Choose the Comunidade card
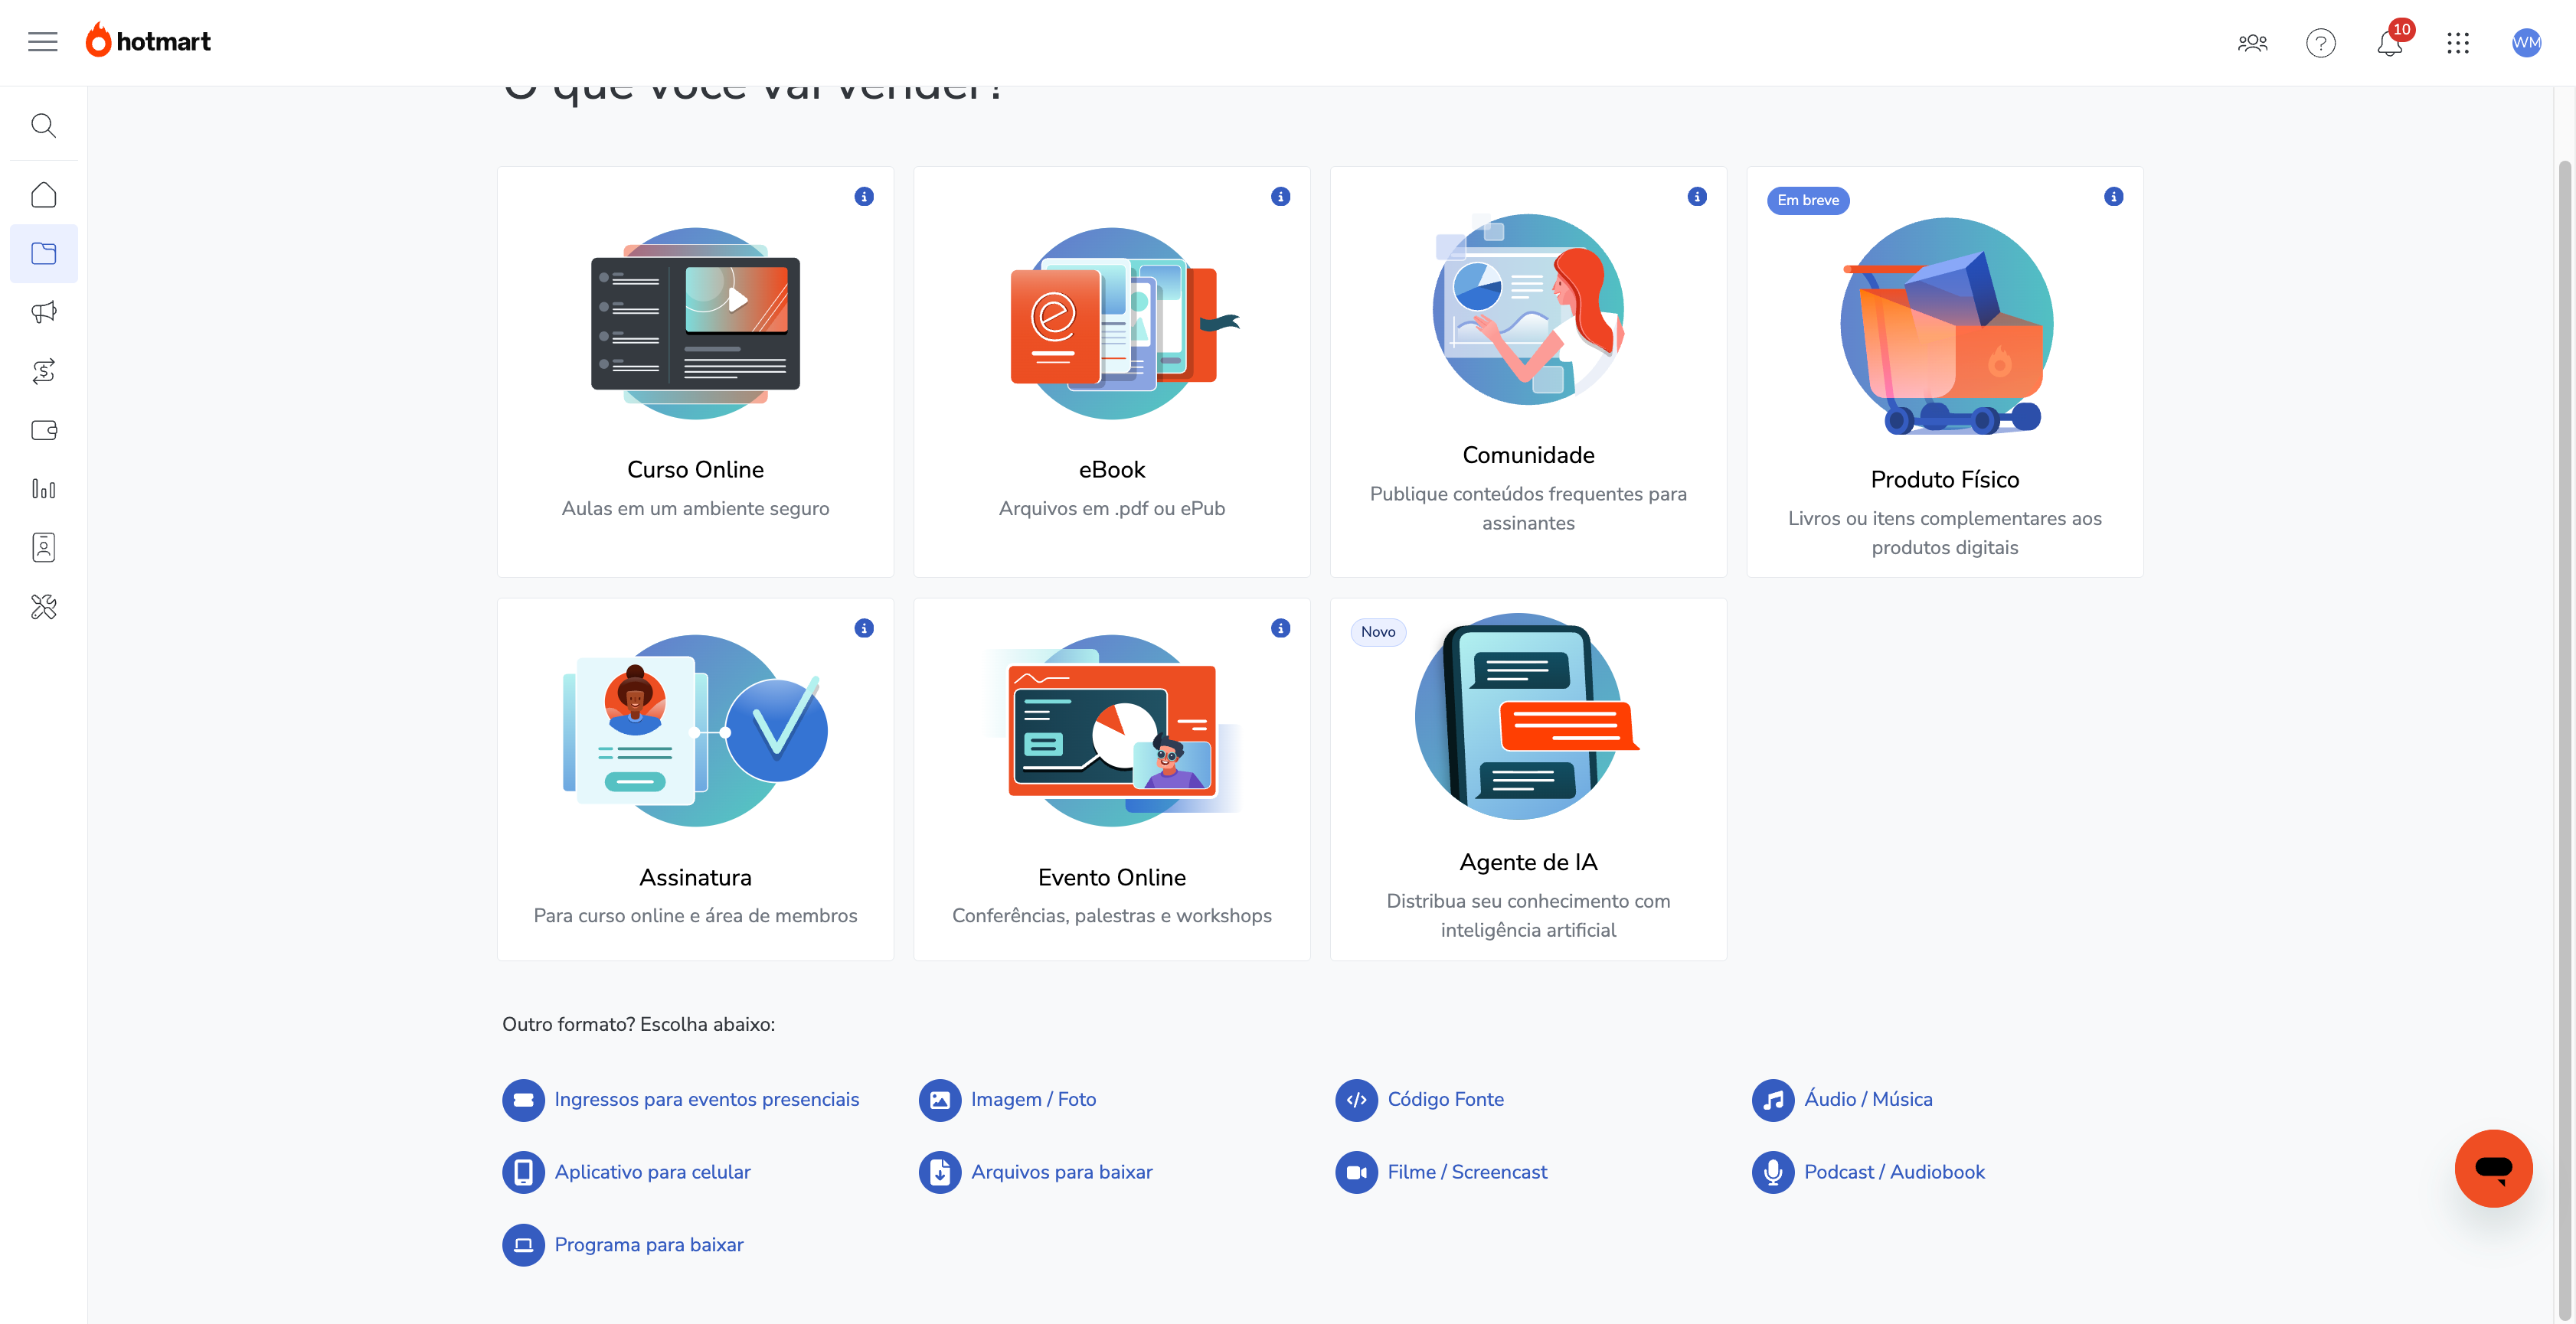This screenshot has height=1324, width=2576. pyautogui.click(x=1528, y=372)
